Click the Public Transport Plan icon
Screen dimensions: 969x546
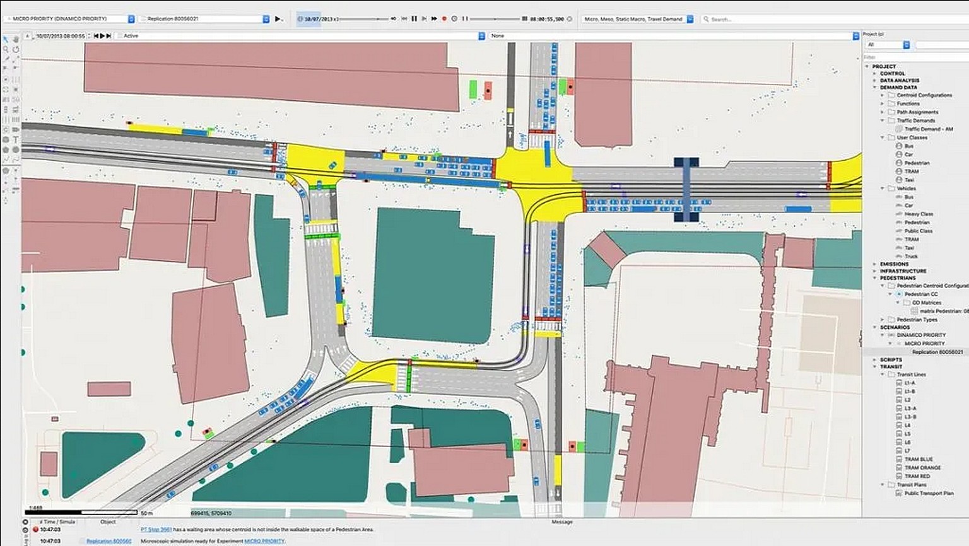(899, 493)
